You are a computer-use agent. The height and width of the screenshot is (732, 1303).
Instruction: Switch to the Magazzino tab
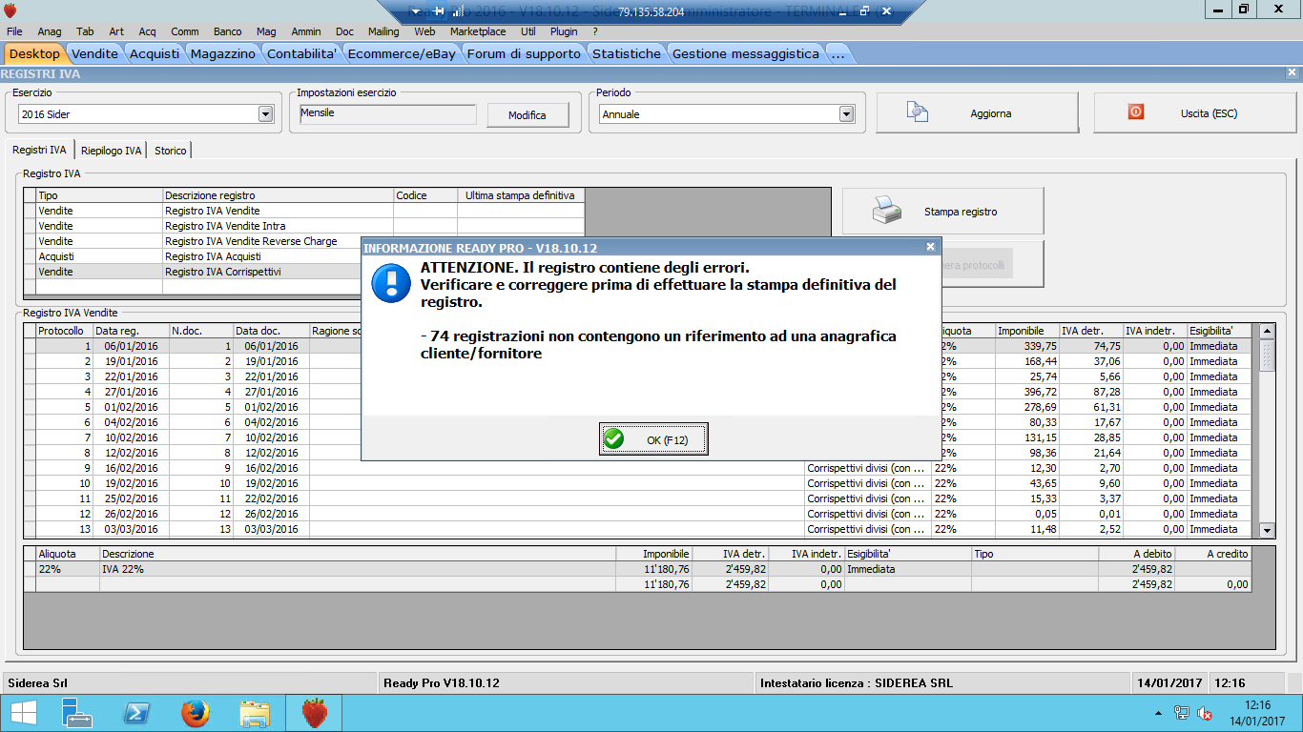[223, 53]
